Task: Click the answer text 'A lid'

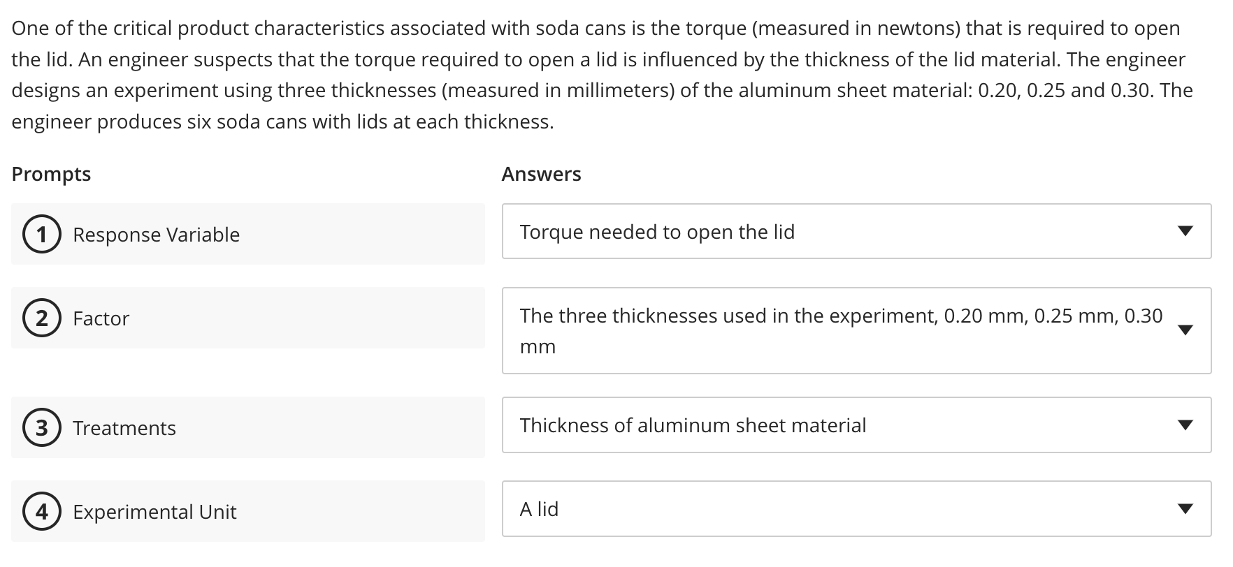Action: (539, 509)
